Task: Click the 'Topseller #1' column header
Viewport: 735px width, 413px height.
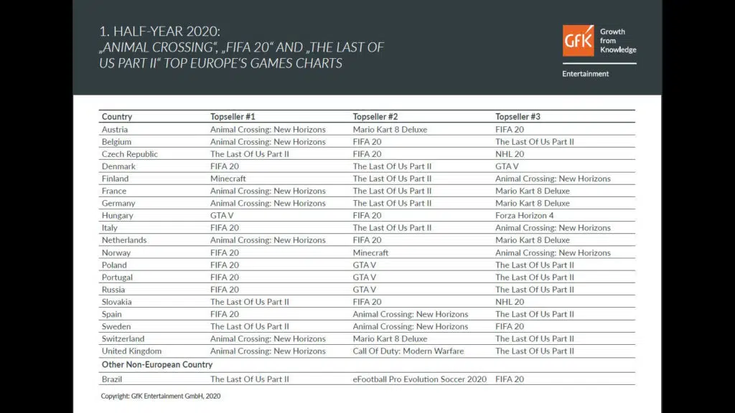Action: coord(233,117)
